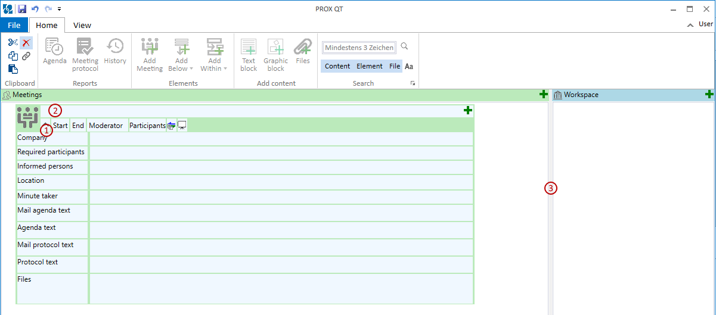Toggle the Content search filter
Image resolution: width=716 pixels, height=315 pixels.
[337, 66]
